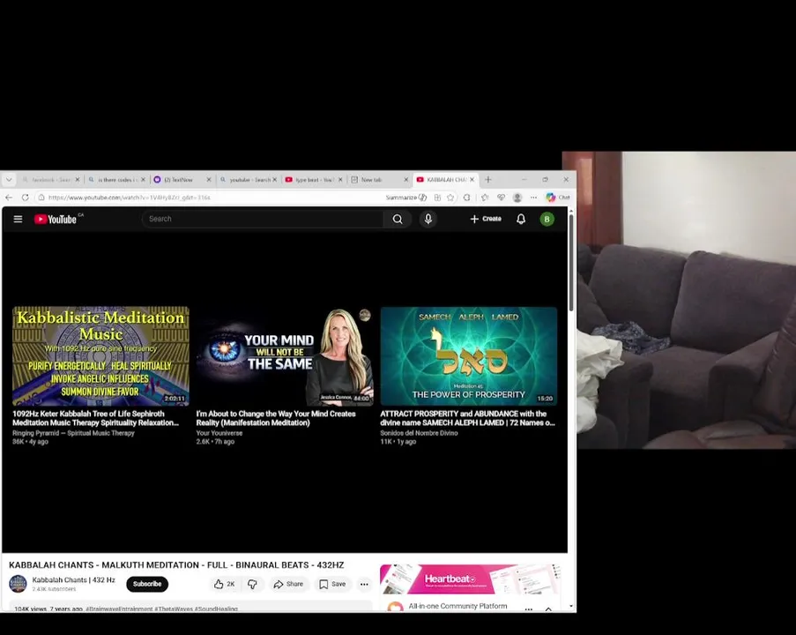Open more actions ellipsis beside Save

tap(364, 584)
